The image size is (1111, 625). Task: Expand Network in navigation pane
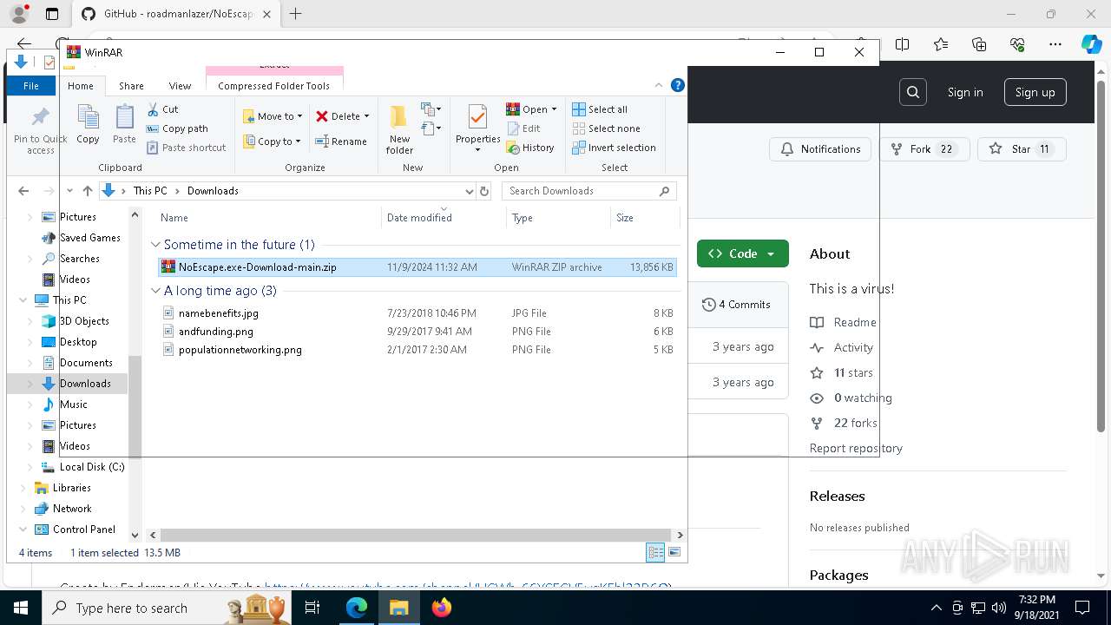[23, 509]
